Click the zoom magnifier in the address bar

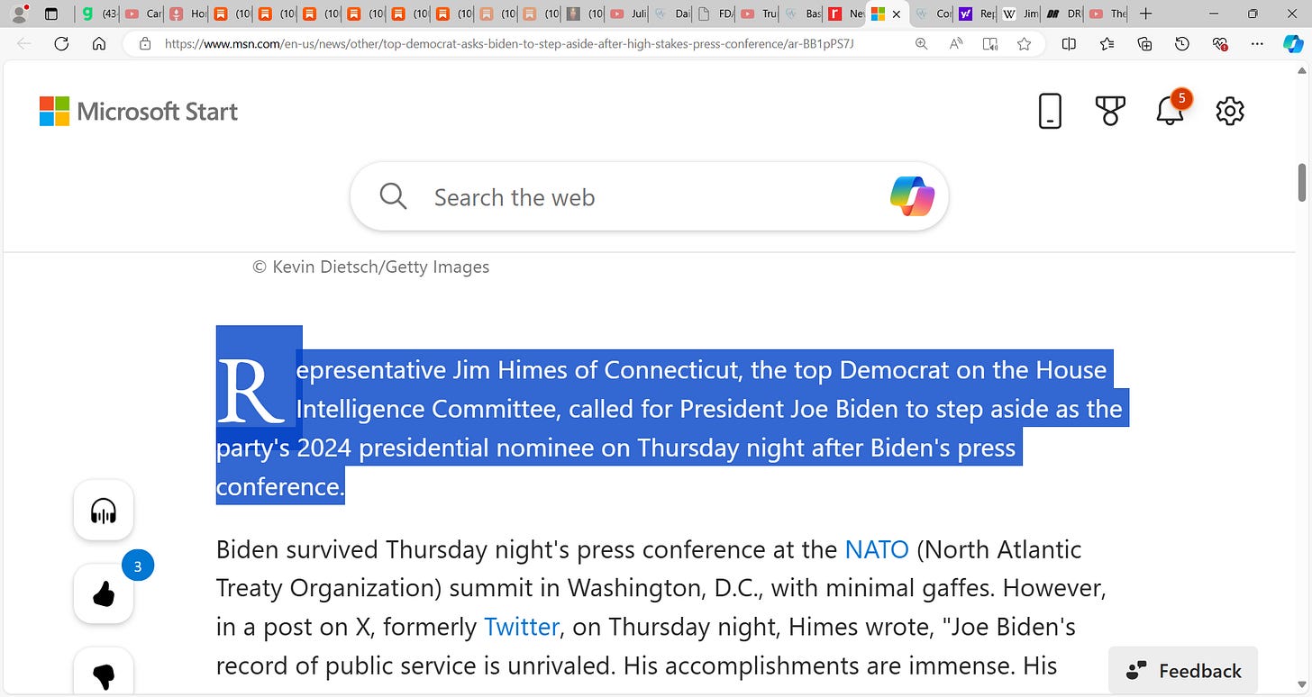tap(921, 43)
